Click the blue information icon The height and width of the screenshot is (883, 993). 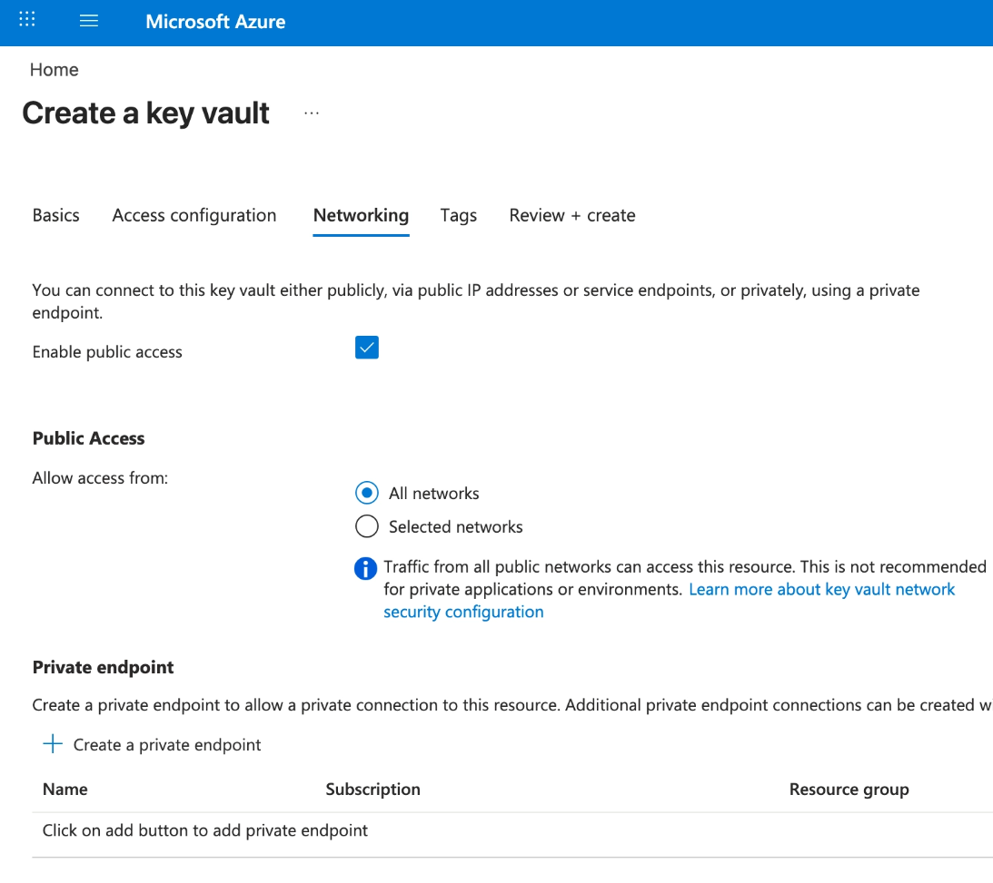coord(365,568)
